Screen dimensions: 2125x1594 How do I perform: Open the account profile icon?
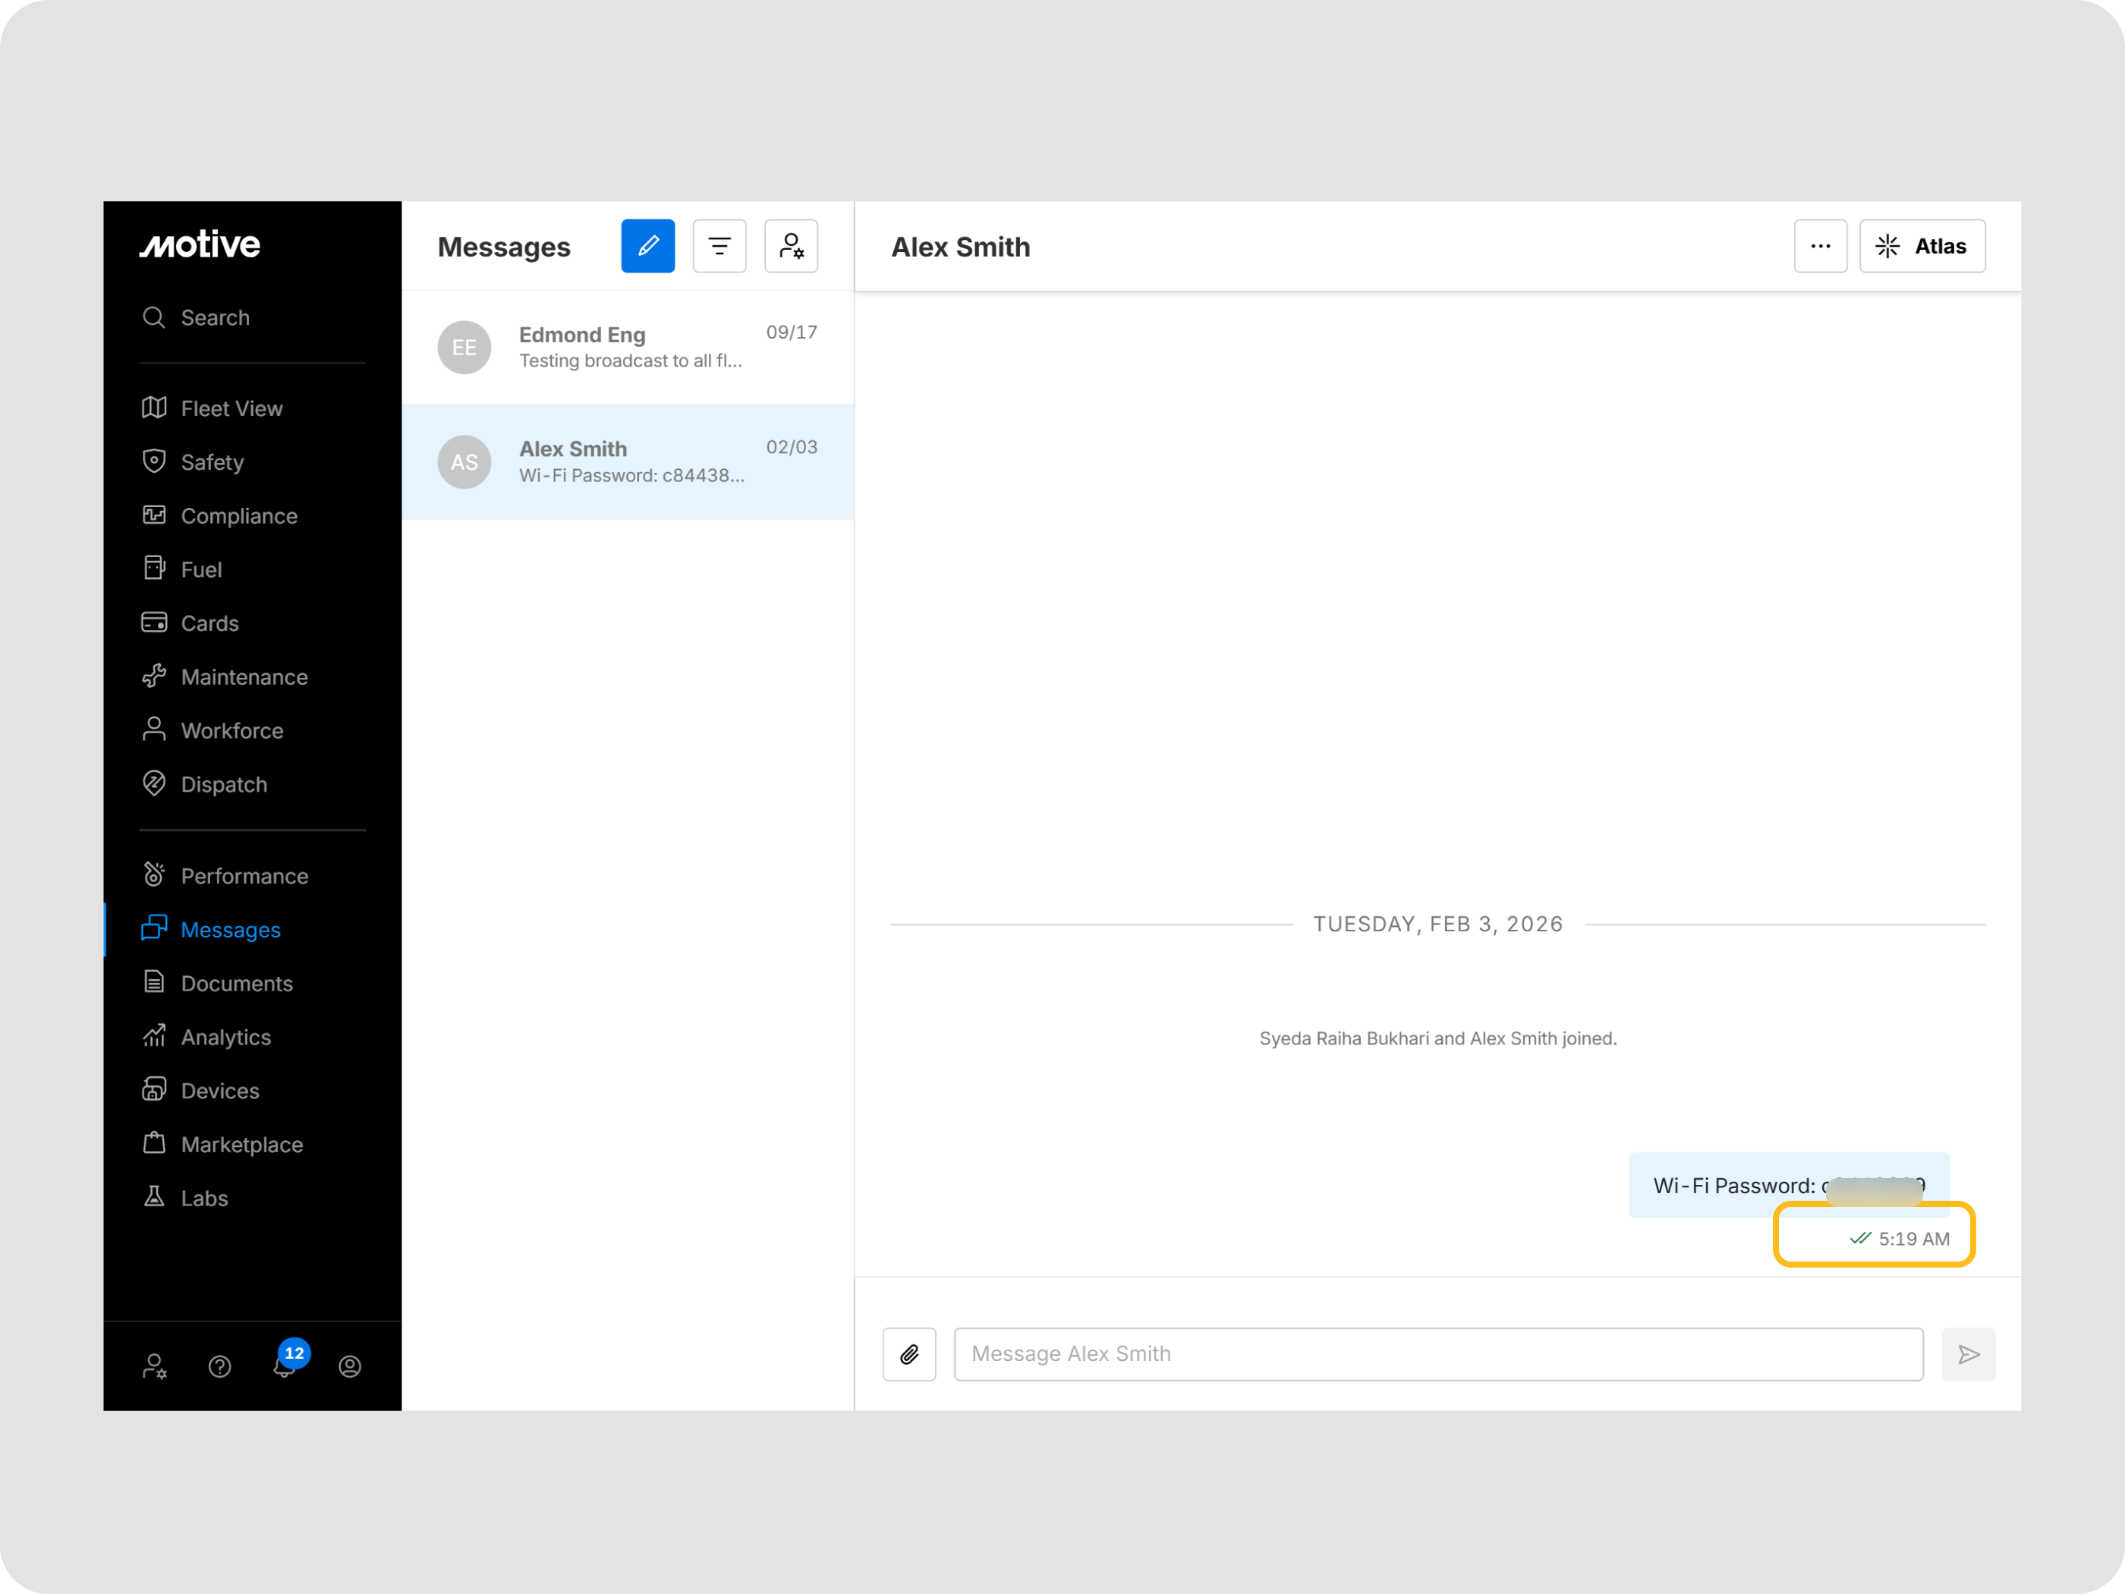tap(350, 1366)
